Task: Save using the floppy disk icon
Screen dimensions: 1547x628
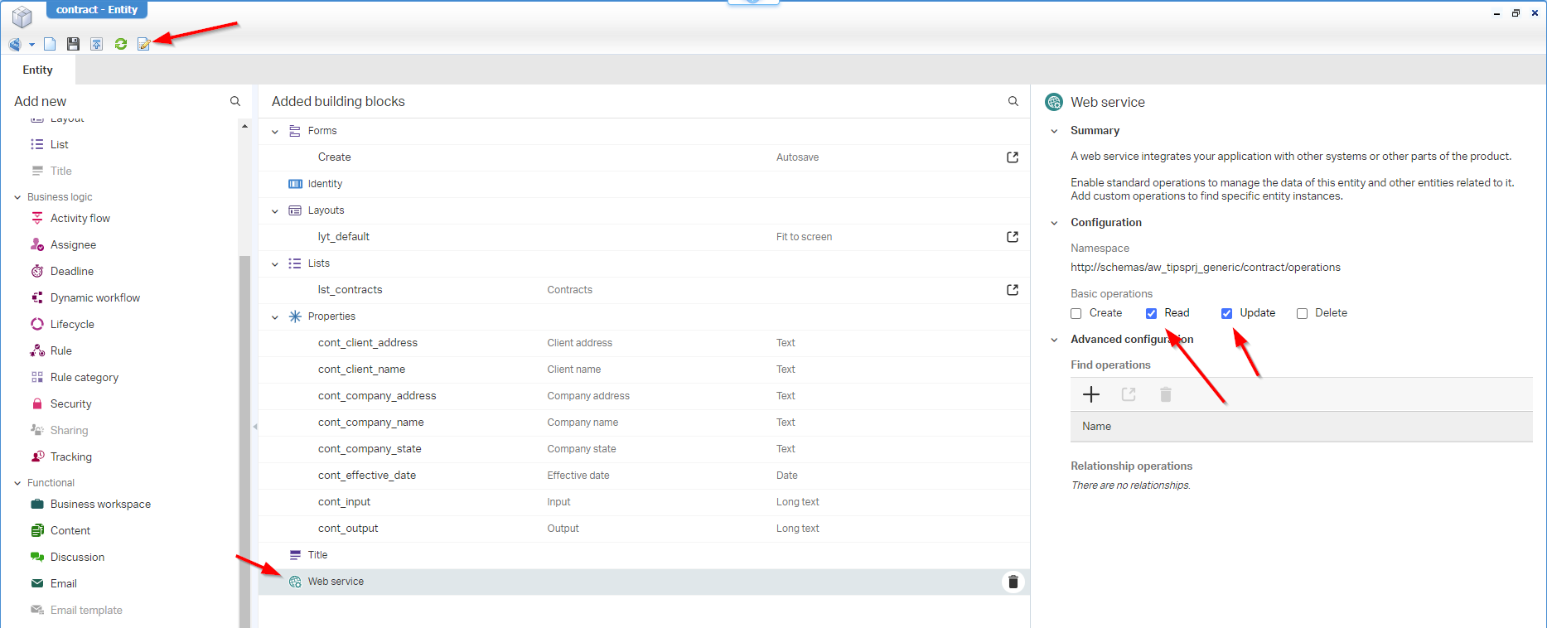Action: [x=73, y=44]
